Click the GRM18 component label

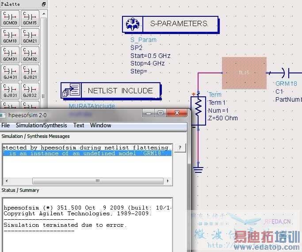coord(286,84)
